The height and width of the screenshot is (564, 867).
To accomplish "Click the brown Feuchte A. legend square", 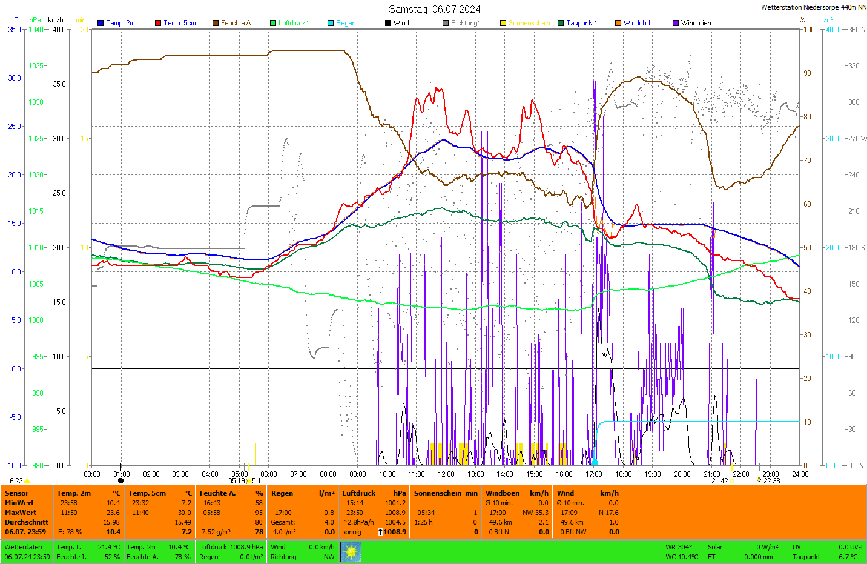I will pos(216,23).
